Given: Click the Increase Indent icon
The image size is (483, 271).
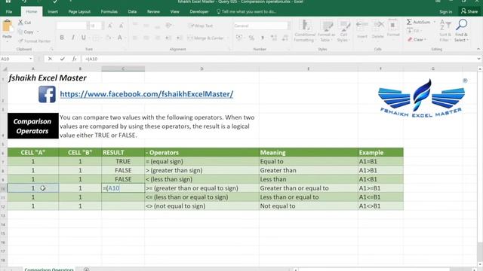Looking at the screenshot, I should pyautogui.click(x=180, y=38).
